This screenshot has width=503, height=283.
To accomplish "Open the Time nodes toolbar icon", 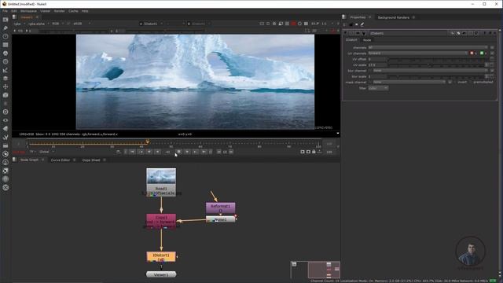I will point(6,37).
